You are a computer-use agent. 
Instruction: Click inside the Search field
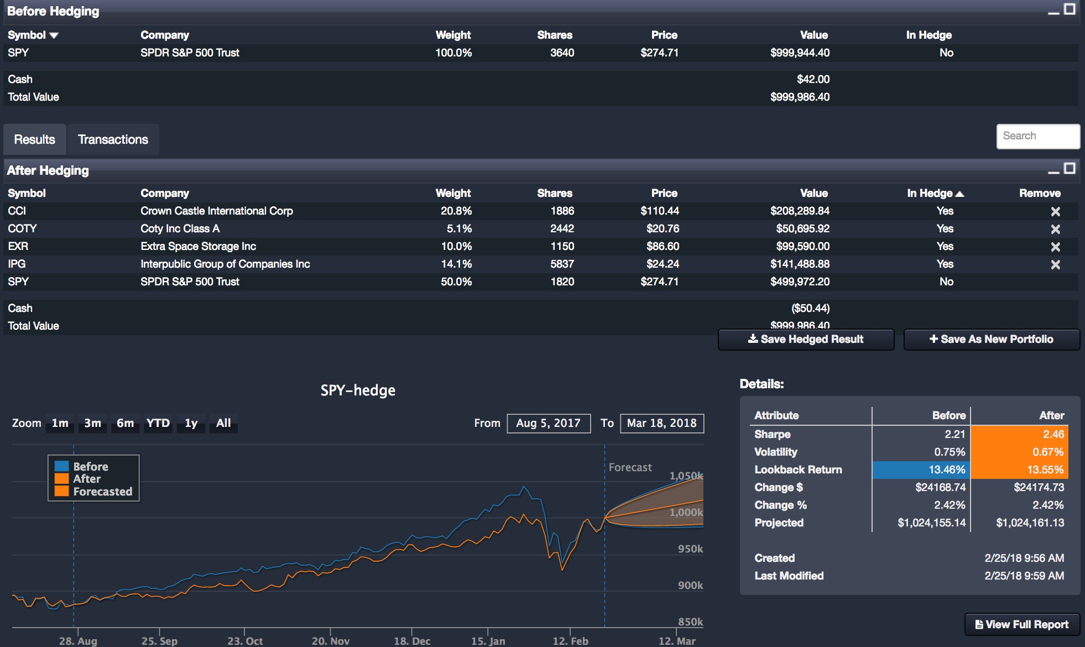1037,136
